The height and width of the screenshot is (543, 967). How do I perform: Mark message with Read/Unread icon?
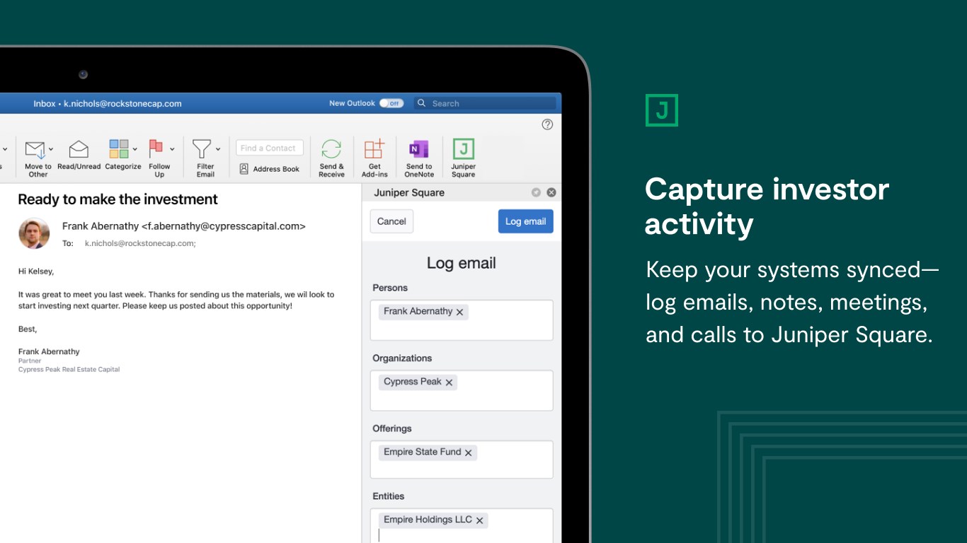click(79, 150)
